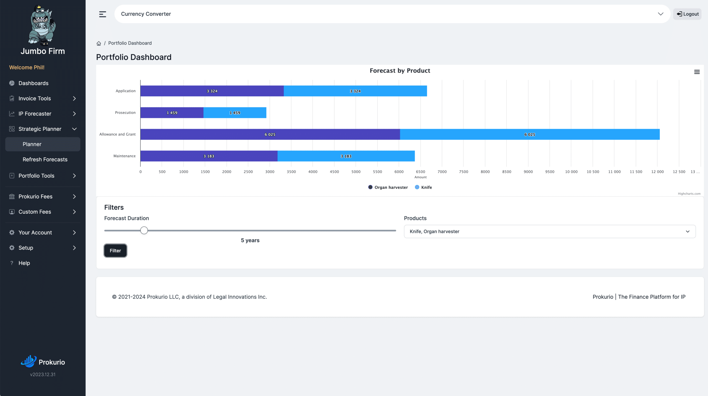Click the Highcharts.com credit link
This screenshot has height=396, width=708.
tap(689, 194)
